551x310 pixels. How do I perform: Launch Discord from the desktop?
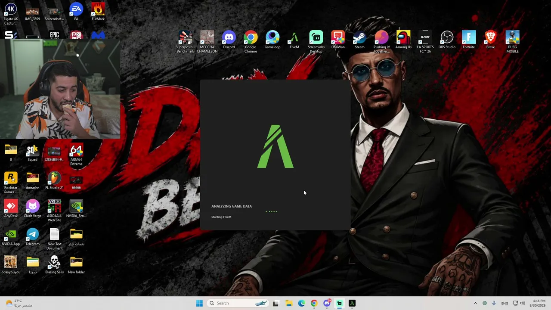(229, 40)
